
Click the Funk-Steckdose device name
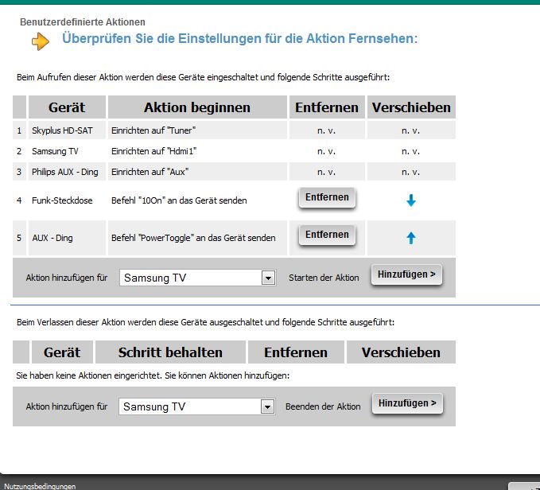click(x=62, y=201)
